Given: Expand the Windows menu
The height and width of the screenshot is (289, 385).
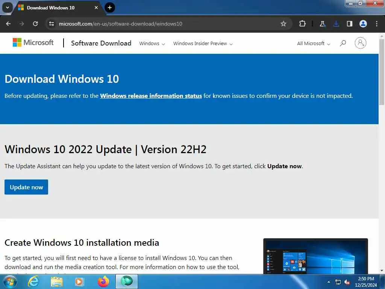Looking at the screenshot, I should click(152, 44).
